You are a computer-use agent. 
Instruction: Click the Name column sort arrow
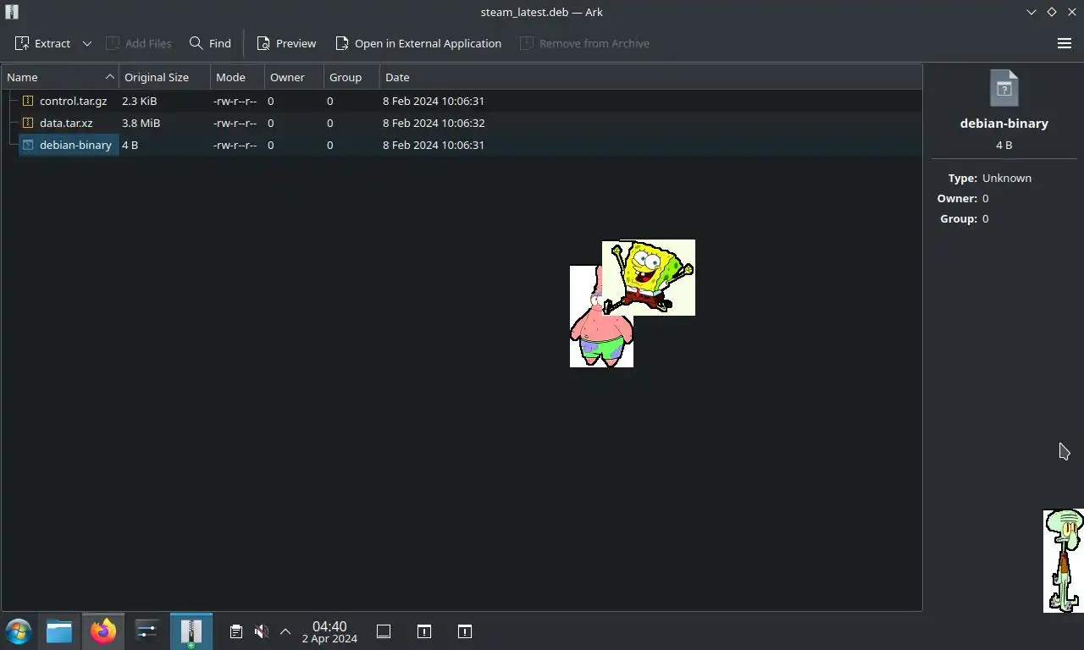(109, 77)
